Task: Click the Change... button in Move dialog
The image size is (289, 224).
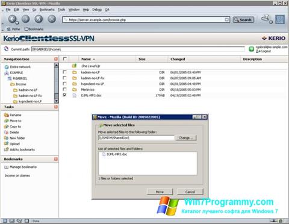Action: click(x=186, y=138)
